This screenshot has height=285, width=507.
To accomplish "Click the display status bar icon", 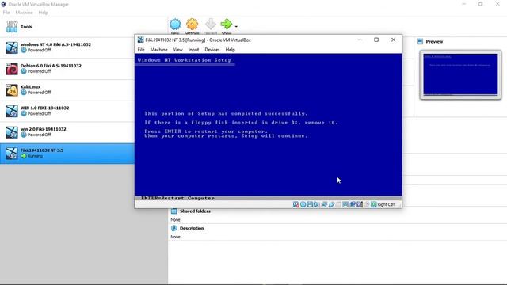I will [345, 204].
